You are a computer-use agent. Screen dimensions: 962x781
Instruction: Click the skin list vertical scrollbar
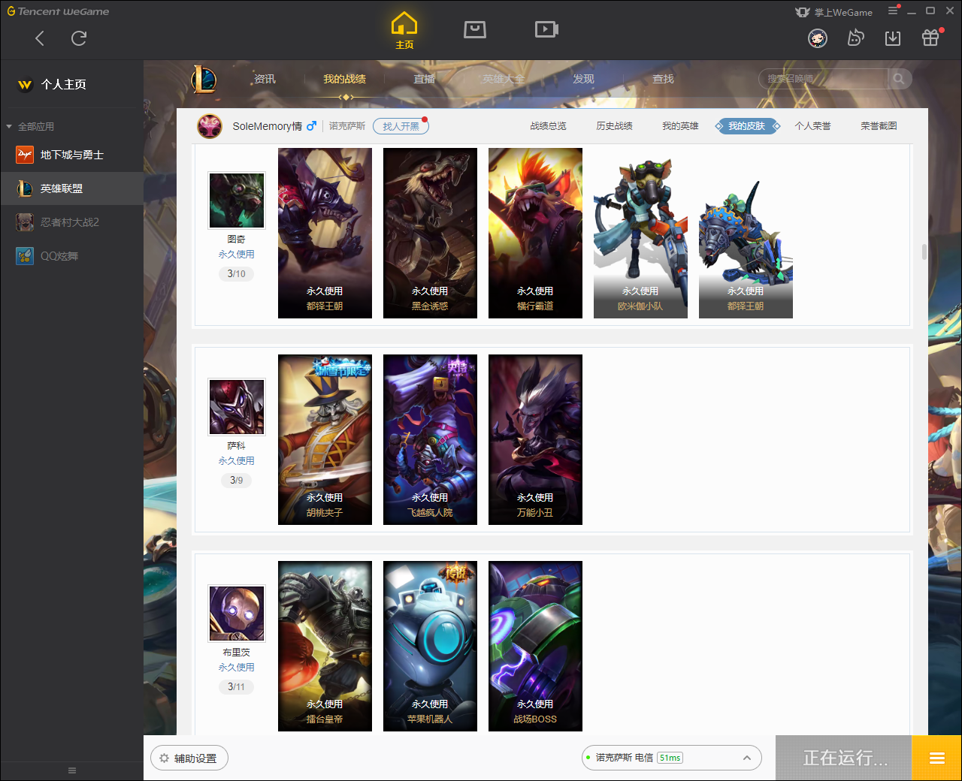[x=924, y=252]
